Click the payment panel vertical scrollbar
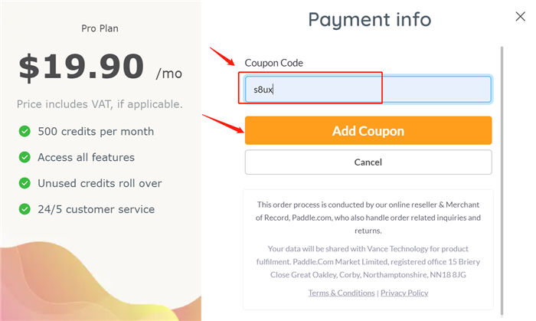This screenshot has width=536, height=321. pyautogui.click(x=502, y=181)
